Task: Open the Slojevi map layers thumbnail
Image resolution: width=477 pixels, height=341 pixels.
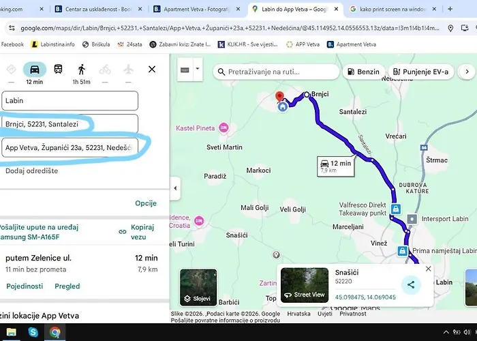Action: (198, 286)
